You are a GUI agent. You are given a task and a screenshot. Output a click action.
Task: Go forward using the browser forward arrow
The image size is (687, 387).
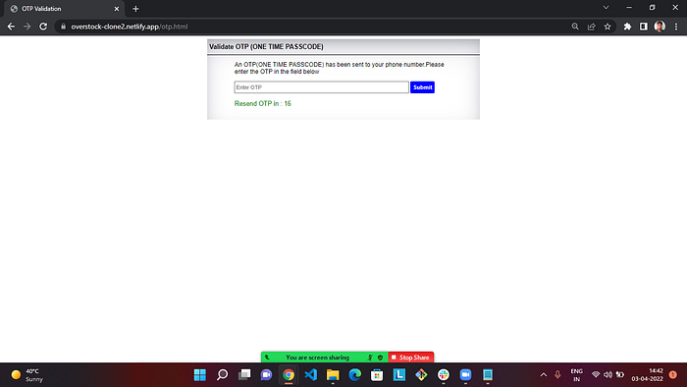(x=27, y=27)
